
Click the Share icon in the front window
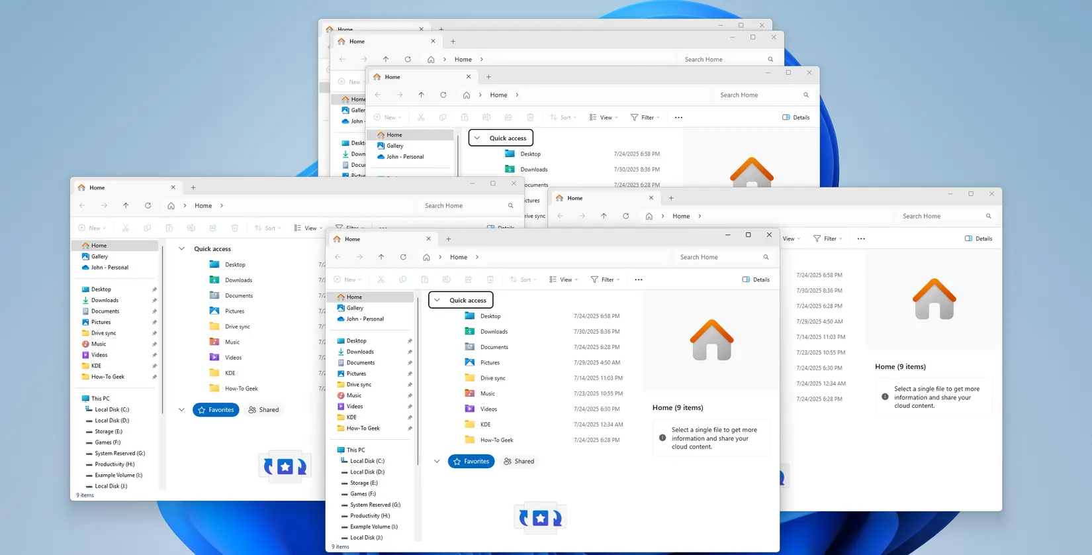[468, 279]
